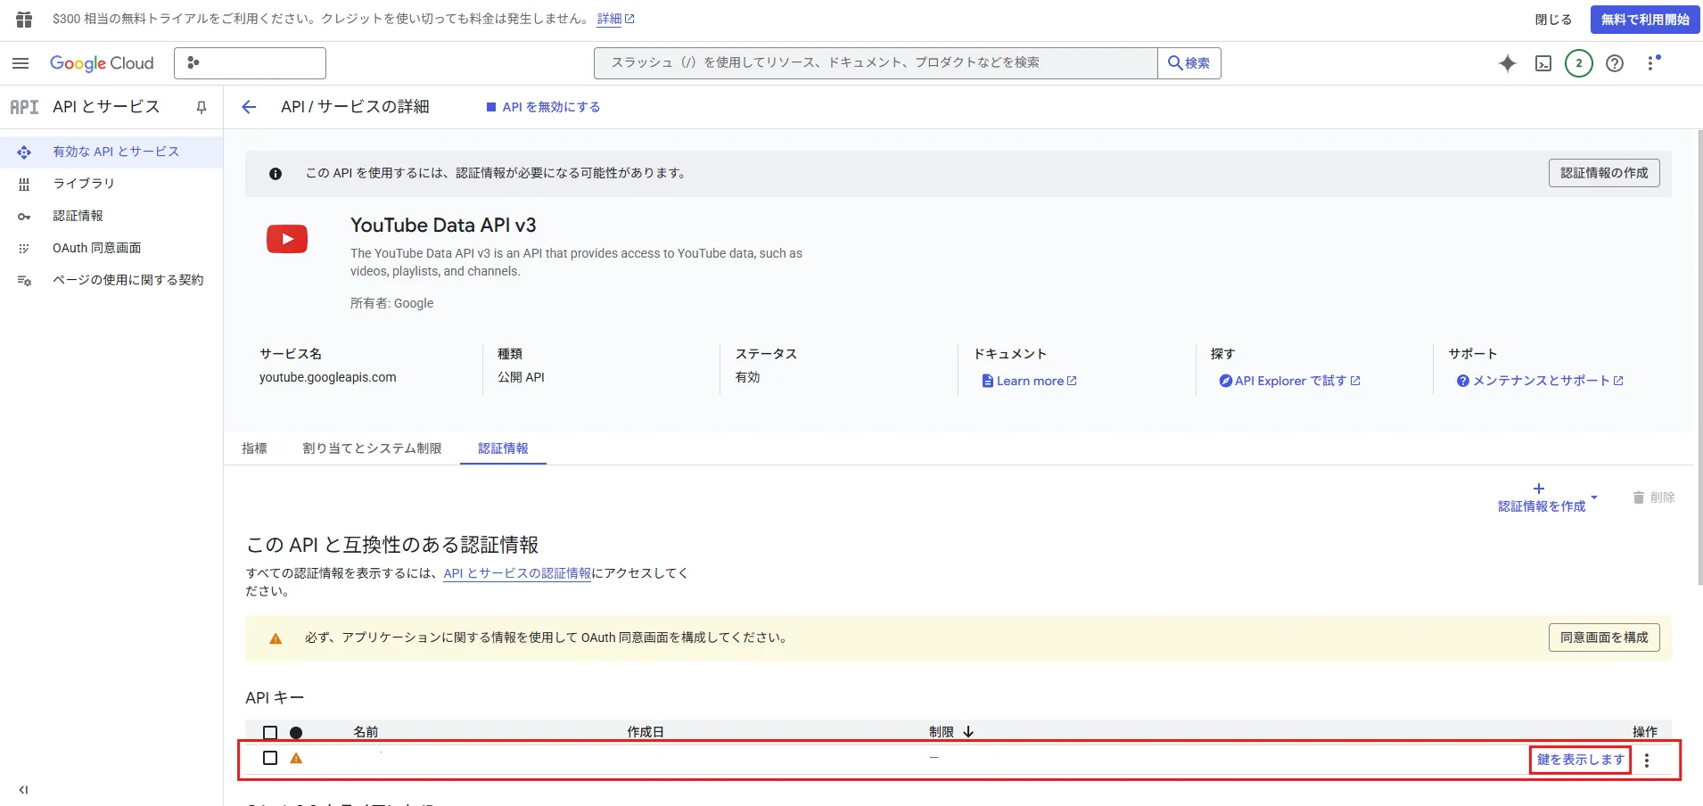Screen dimensions: 1703x806
Task: Click the gift icon in trial banner
Action: (x=24, y=19)
